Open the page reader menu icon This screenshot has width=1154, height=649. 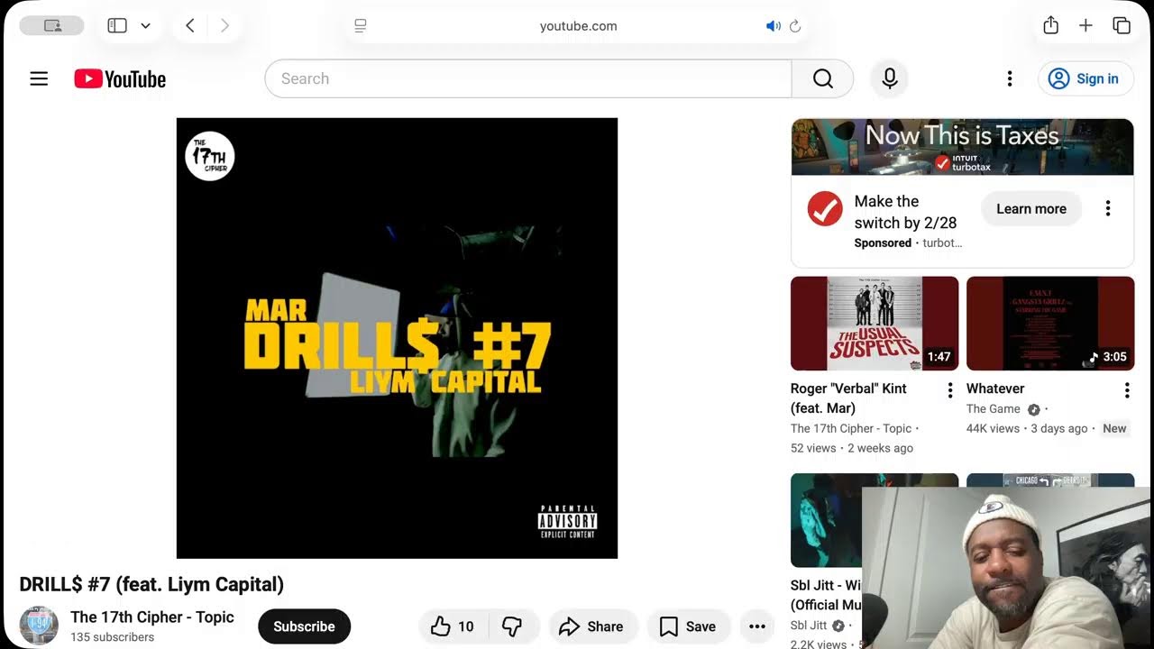click(361, 26)
